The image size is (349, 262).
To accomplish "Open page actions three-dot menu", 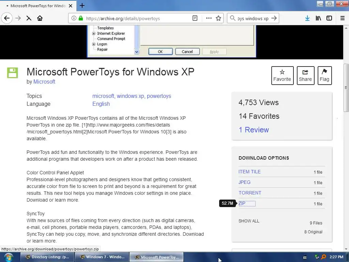I will (x=209, y=18).
